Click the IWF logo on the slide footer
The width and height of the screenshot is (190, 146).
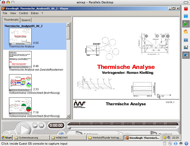pyautogui.click(x=79, y=104)
